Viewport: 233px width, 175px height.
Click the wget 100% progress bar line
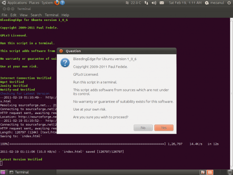[110, 144]
